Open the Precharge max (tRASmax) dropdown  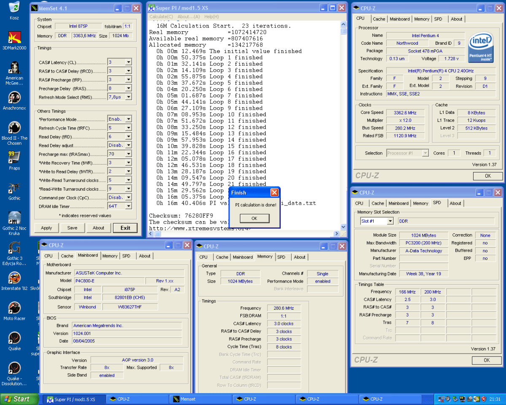point(128,154)
